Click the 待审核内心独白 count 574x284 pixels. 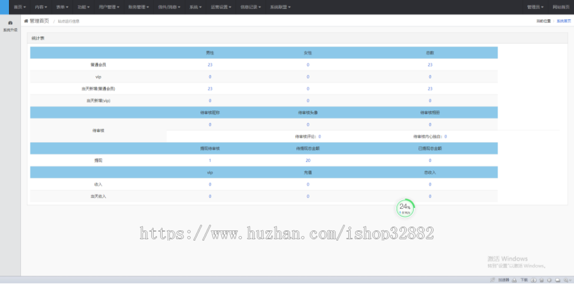pyautogui.click(x=446, y=137)
